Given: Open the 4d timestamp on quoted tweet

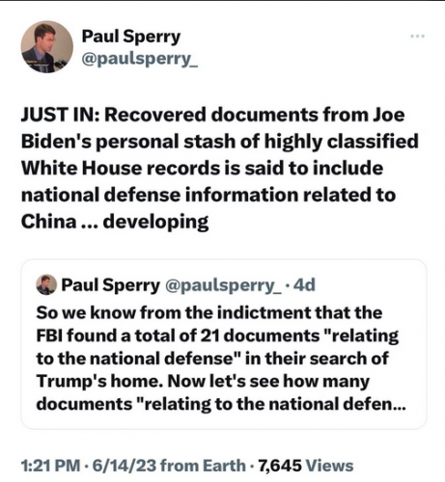Looking at the screenshot, I should tap(305, 285).
